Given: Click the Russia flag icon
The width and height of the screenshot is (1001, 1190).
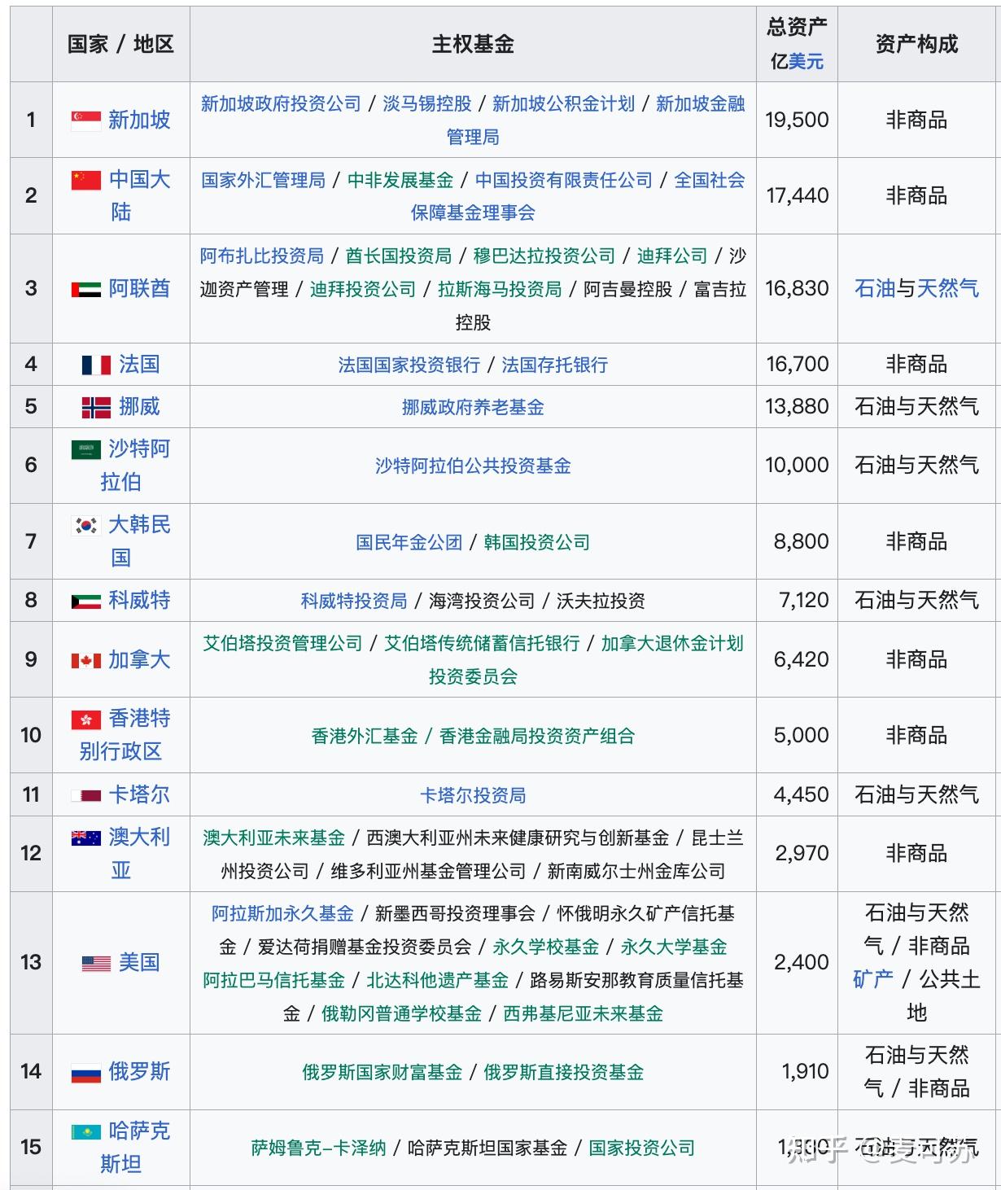Looking at the screenshot, I should pos(85,1073).
